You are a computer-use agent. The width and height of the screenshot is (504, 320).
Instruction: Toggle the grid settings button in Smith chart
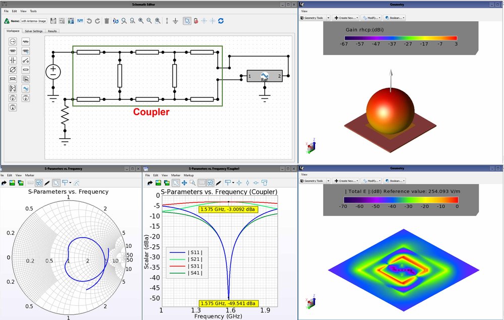(39, 183)
